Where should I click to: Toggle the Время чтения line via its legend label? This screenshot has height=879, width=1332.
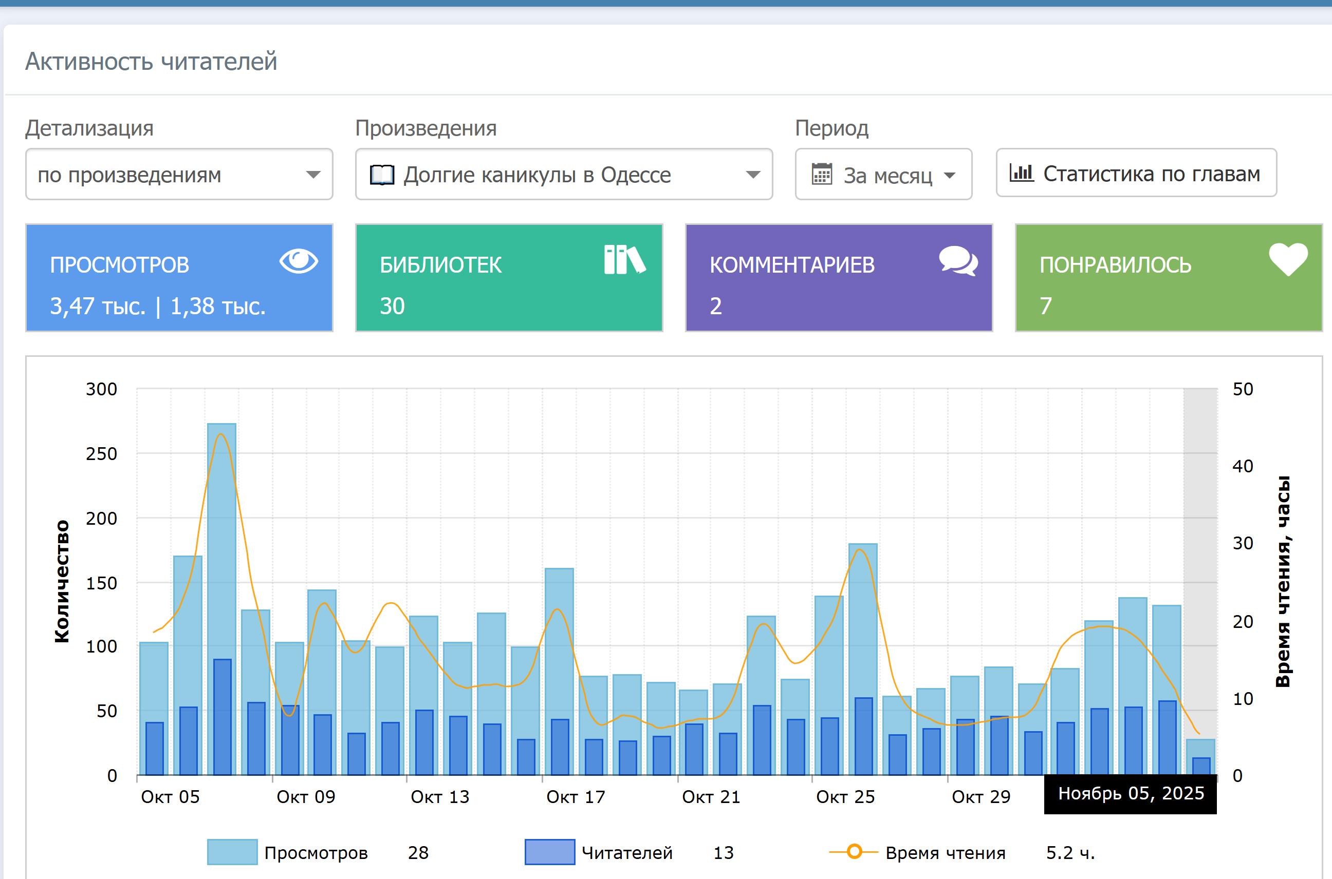[945, 853]
